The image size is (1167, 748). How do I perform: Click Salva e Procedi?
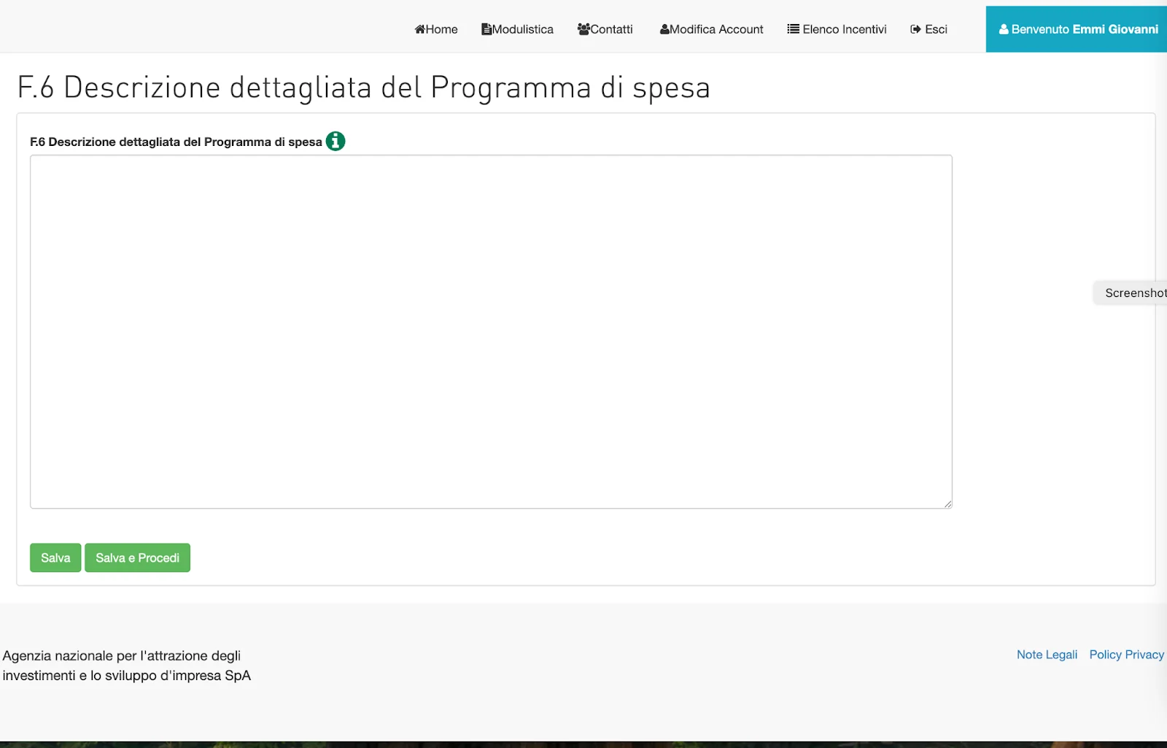pos(137,558)
